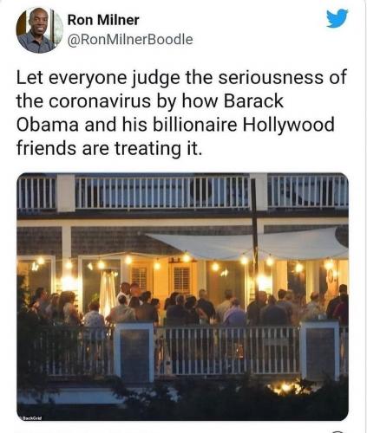Click the word coronavirus in the tweet
Screen dimensions: 367x433
tap(100, 101)
